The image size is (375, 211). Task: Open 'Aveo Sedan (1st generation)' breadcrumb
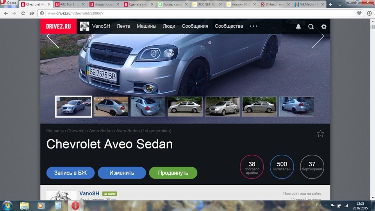pyautogui.click(x=144, y=131)
